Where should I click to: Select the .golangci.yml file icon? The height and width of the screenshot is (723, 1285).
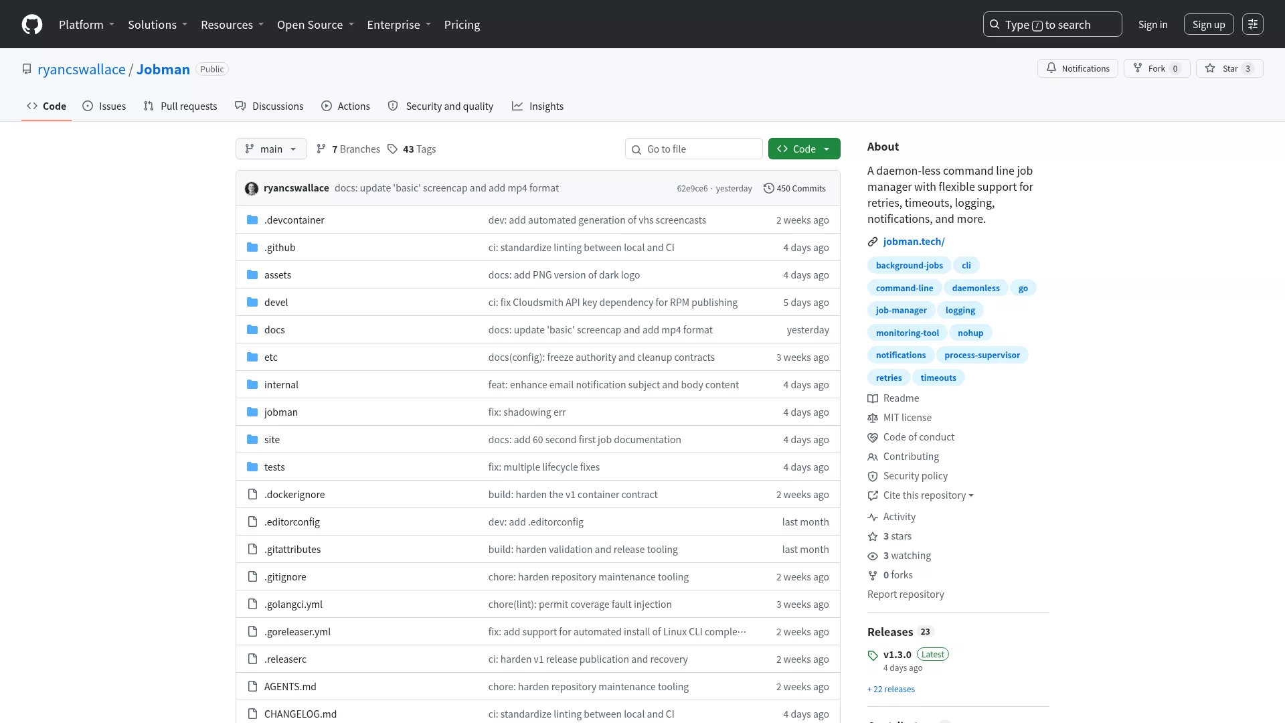point(252,605)
